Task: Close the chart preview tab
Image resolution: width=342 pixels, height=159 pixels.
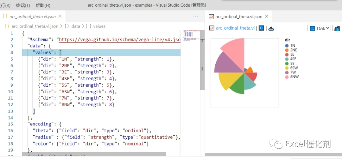Action: coord(266,16)
